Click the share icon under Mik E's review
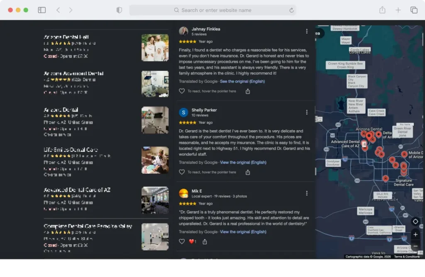 [205, 241]
